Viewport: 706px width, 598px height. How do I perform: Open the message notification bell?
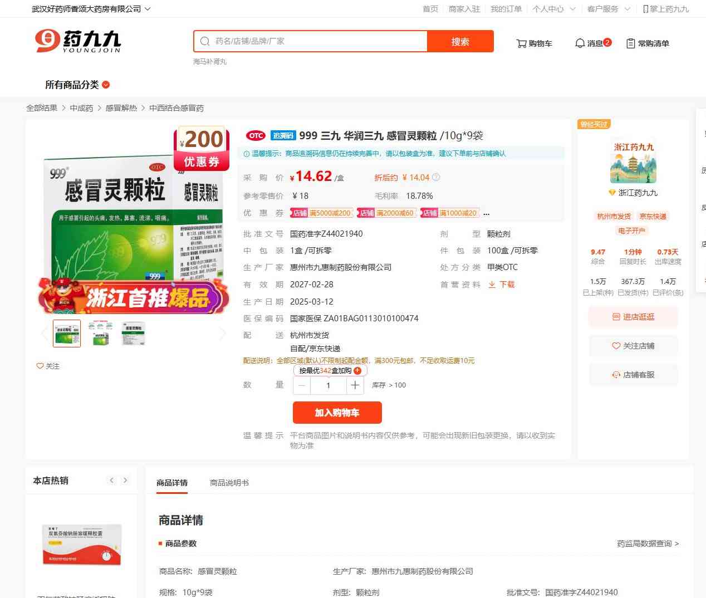(580, 43)
